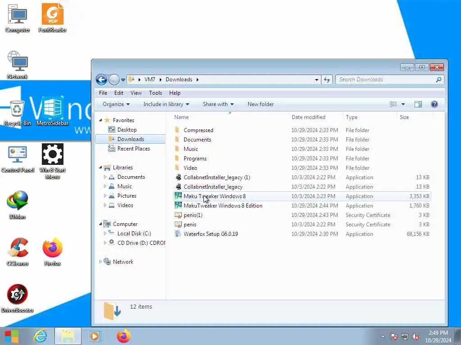Click the refresh button beside the address bar

tap(327, 80)
